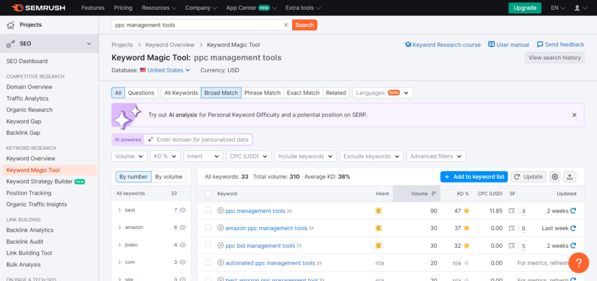Viewport: 597px width, 281px height.
Task: Select the Exact Match tab
Action: 303,93
